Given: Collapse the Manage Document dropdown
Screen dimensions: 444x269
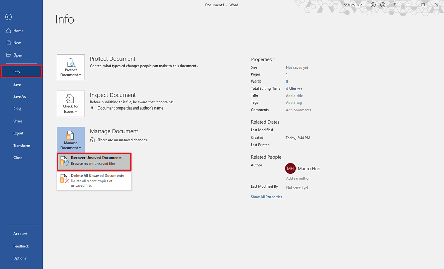Looking at the screenshot, I should click(70, 140).
